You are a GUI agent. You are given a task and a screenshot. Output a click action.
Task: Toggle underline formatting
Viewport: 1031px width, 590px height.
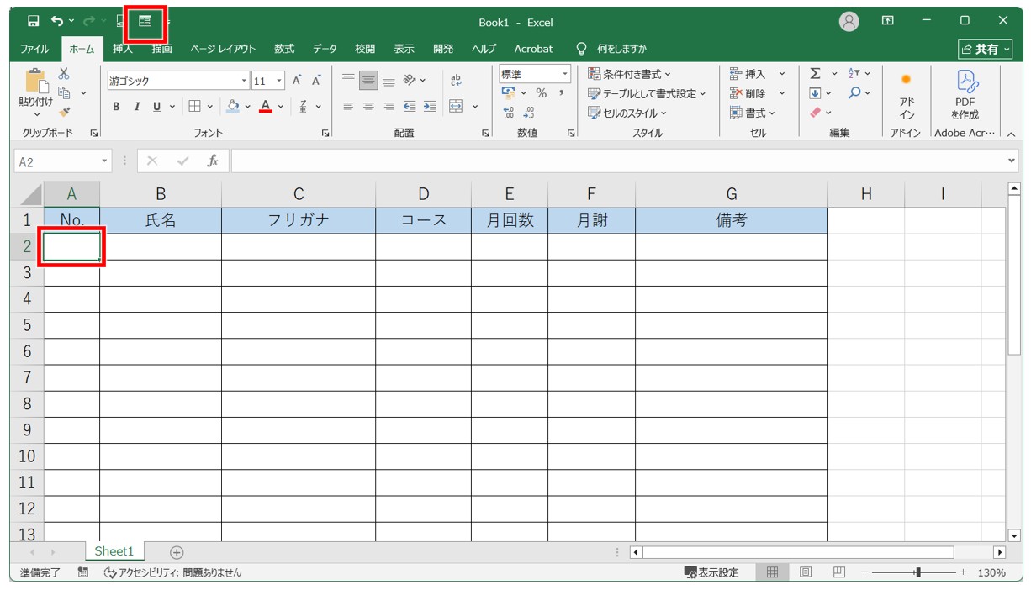coord(157,107)
